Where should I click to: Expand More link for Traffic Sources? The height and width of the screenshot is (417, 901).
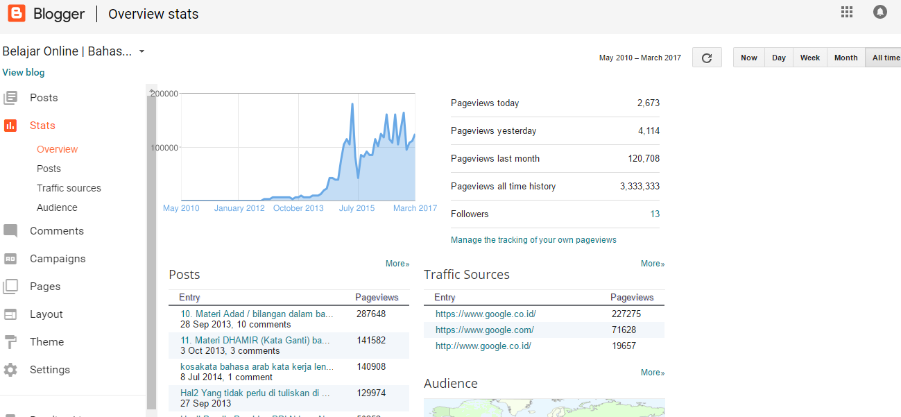point(653,264)
